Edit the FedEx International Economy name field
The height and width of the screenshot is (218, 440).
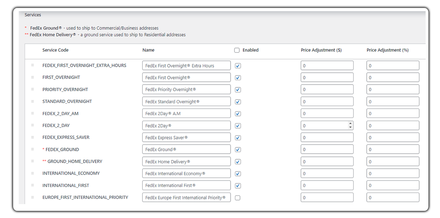point(186,174)
